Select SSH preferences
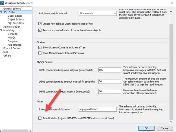The image size is (176, 132). [6, 52]
